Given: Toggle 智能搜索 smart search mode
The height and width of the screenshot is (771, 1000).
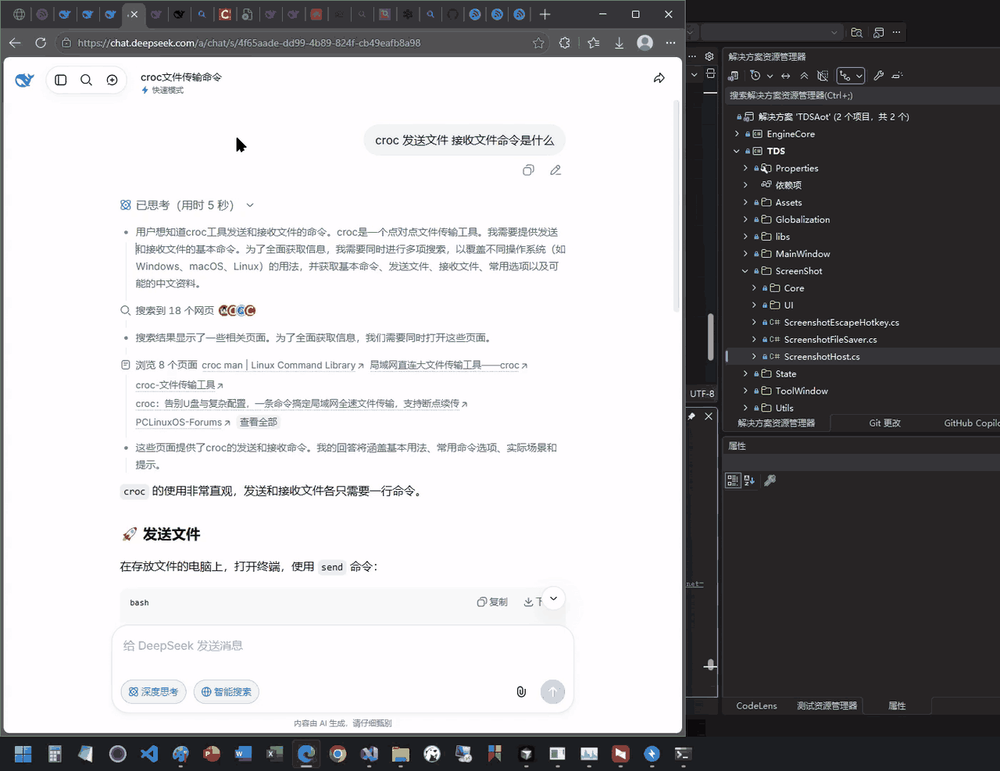Looking at the screenshot, I should click(227, 691).
